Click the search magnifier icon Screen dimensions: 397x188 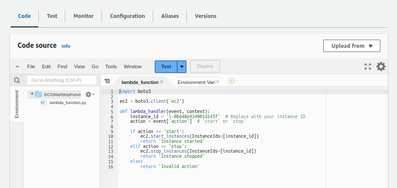point(17,80)
